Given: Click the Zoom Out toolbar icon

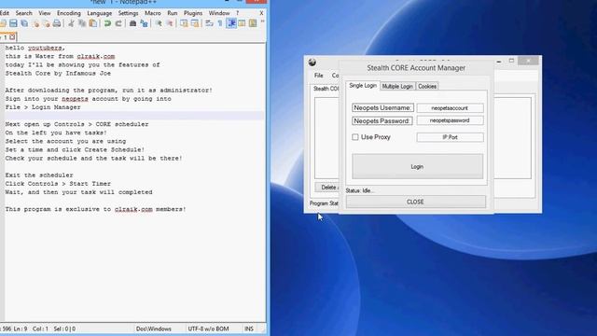Looking at the screenshot, I should click(x=170, y=23).
